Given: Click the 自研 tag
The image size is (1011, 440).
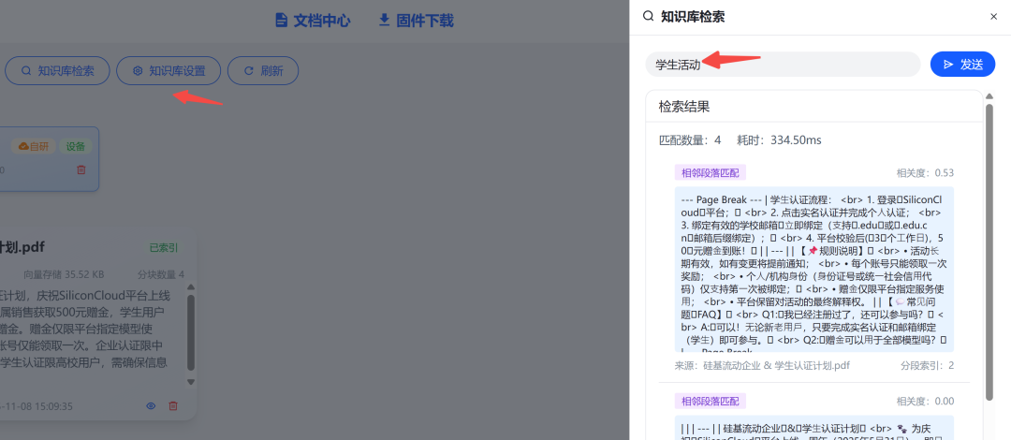Looking at the screenshot, I should [33, 146].
